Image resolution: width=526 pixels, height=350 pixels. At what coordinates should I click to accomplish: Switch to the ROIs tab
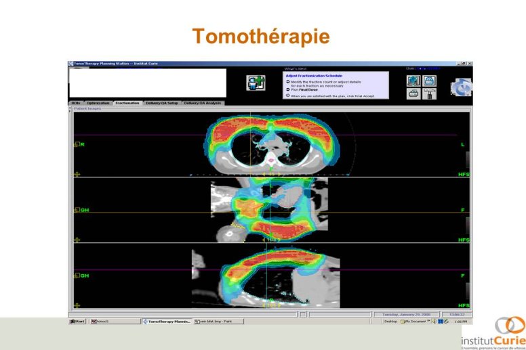point(76,103)
